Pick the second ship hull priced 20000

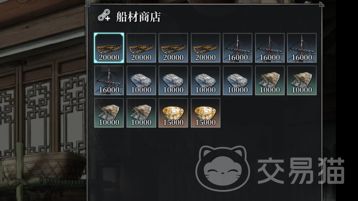click(x=141, y=48)
